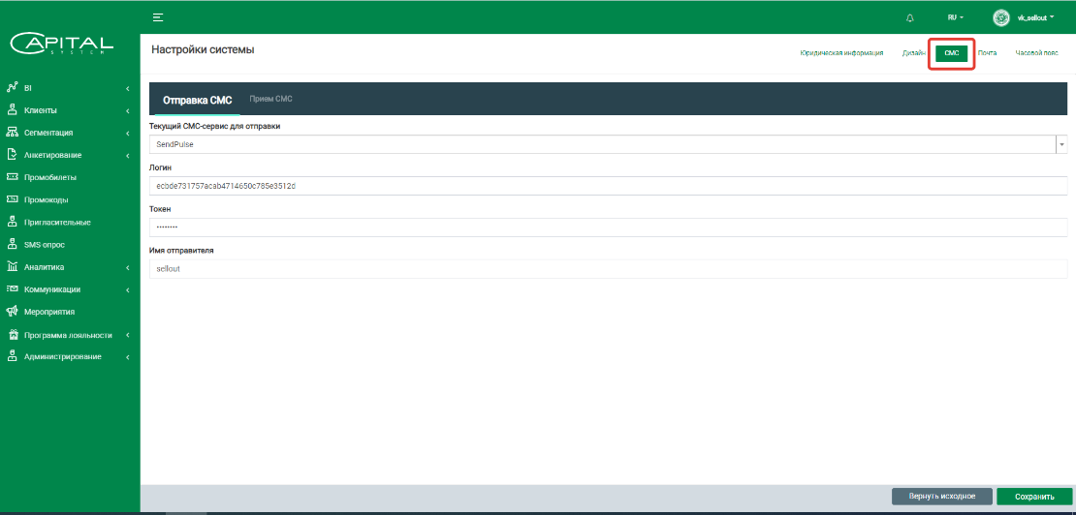Viewport: 1076px width, 515px height.
Task: Open the Часовой пояс settings tab
Action: point(1036,52)
